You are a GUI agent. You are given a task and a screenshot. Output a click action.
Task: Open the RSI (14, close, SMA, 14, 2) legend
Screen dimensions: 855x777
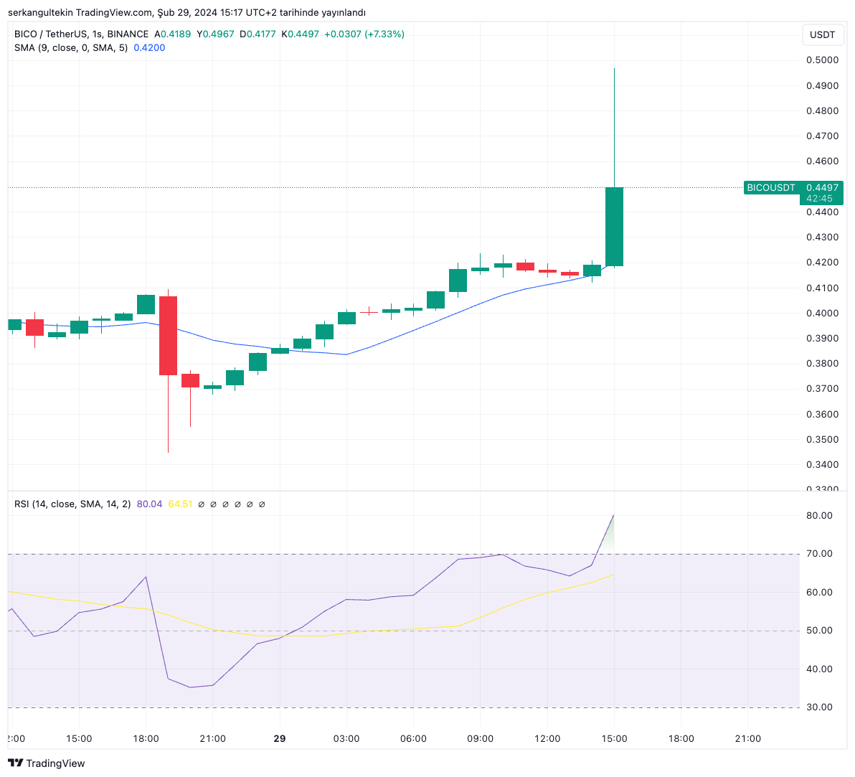click(x=72, y=504)
